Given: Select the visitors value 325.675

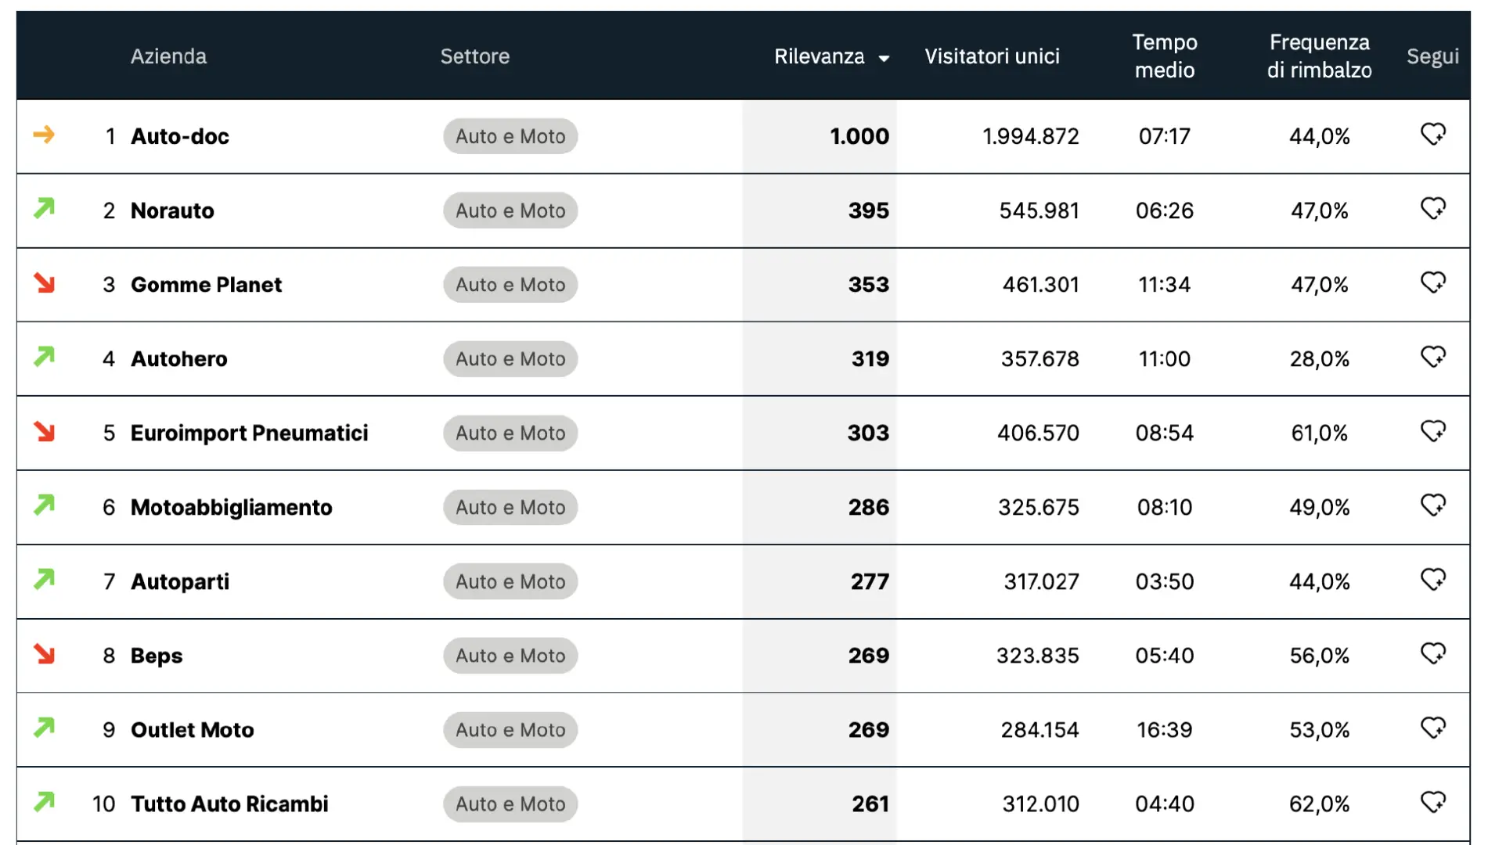Looking at the screenshot, I should point(1039,508).
